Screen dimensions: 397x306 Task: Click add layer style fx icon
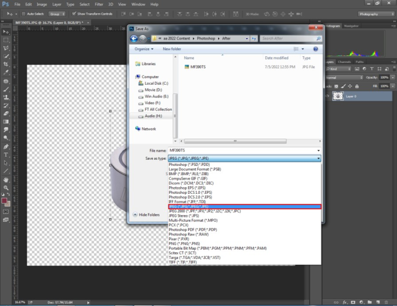[x=345, y=302]
